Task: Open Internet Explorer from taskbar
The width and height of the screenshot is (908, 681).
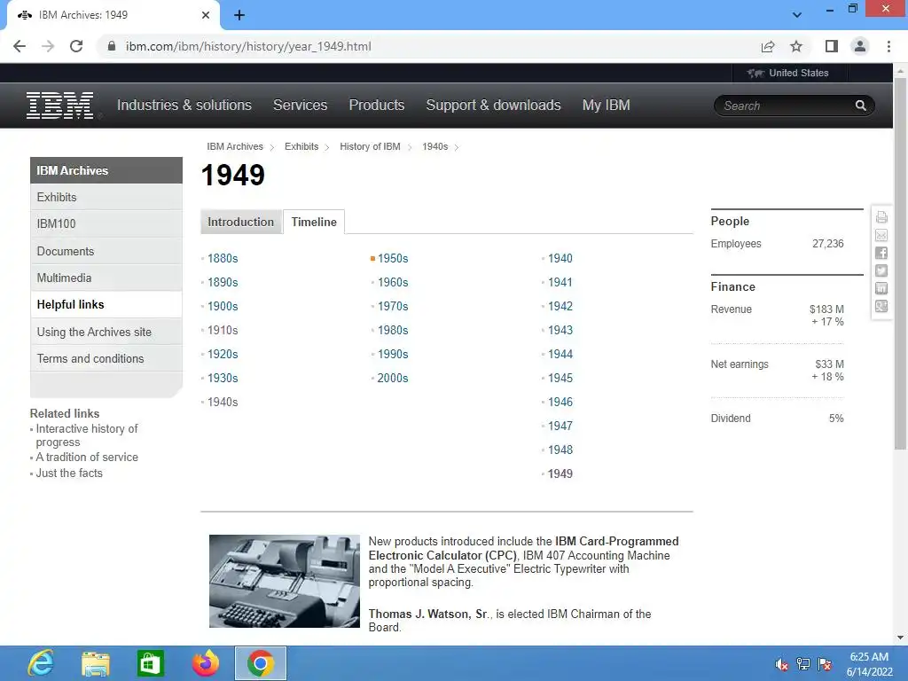Action: tap(41, 663)
